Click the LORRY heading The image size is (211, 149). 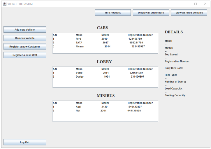pos(104,62)
